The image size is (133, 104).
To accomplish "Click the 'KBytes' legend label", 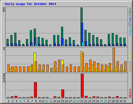I will click(x=130, y=93).
